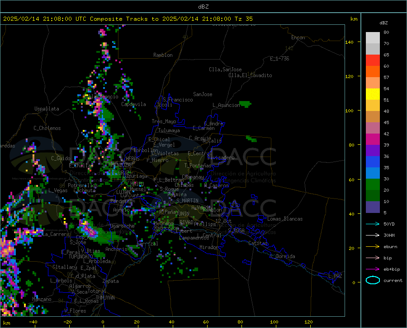
Task: Click the white 30HM arrow in legend
Action: click(373, 236)
